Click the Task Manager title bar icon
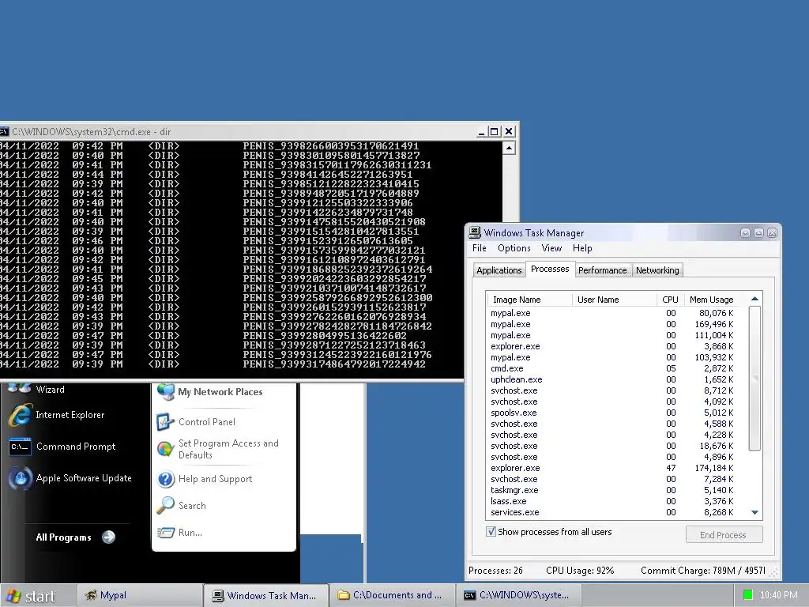The image size is (809, 607). coord(475,233)
